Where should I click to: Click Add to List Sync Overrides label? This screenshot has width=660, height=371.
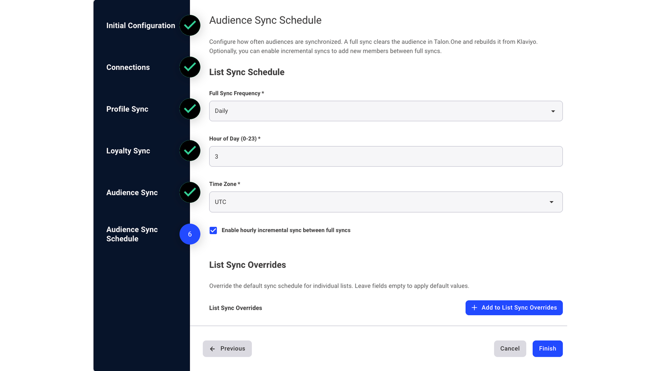pyautogui.click(x=519, y=308)
